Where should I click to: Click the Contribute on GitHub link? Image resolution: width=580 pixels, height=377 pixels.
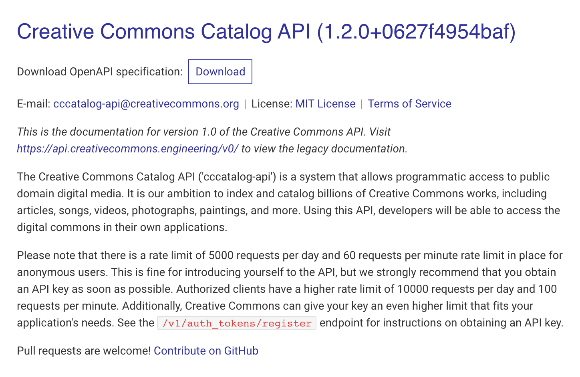206,351
